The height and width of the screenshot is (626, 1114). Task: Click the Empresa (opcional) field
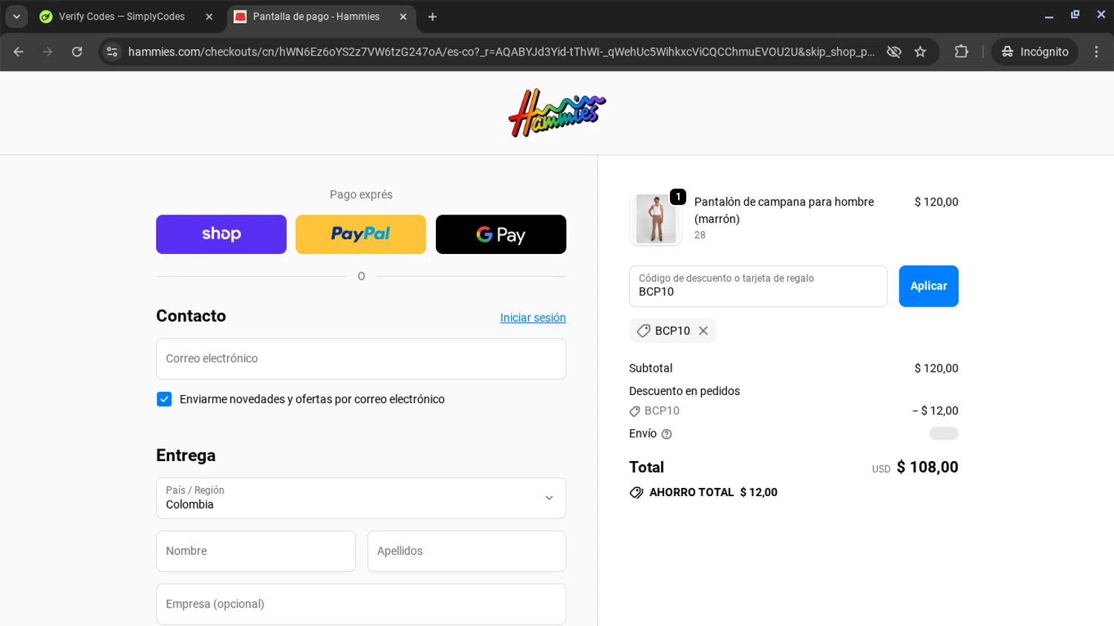[x=361, y=604]
